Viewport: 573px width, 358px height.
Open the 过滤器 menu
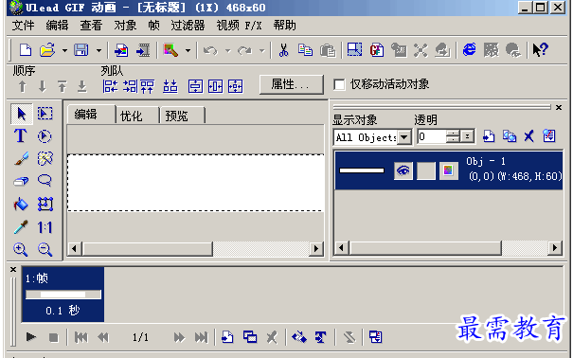(x=188, y=26)
